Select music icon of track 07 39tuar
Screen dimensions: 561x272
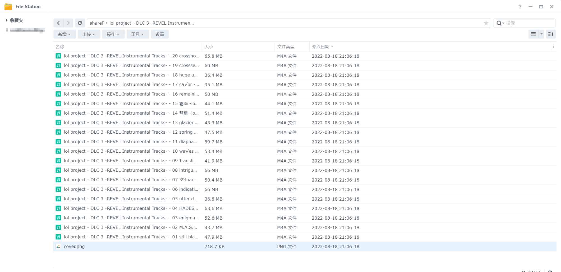tap(58, 180)
